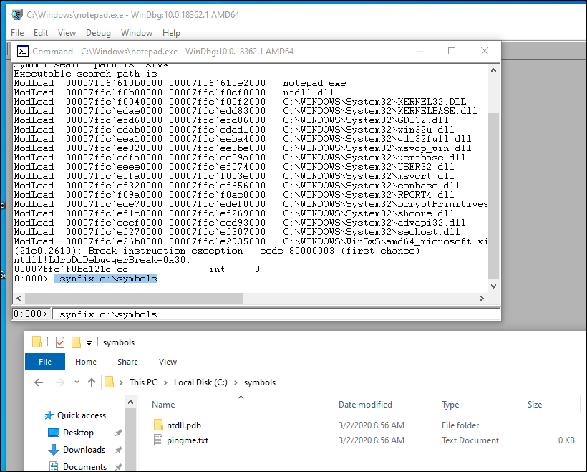Click the pin icon next to Documents
Viewport: 587px width, 472px height.
(118, 467)
